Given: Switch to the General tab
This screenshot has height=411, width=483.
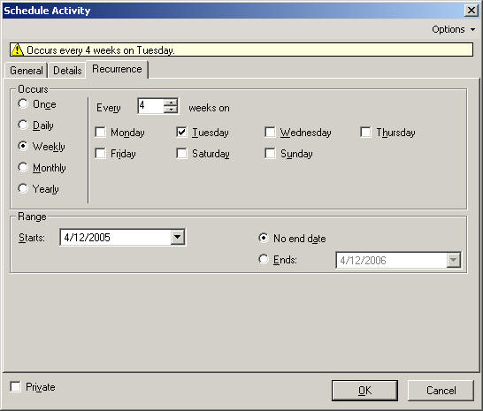Looking at the screenshot, I should 27,71.
